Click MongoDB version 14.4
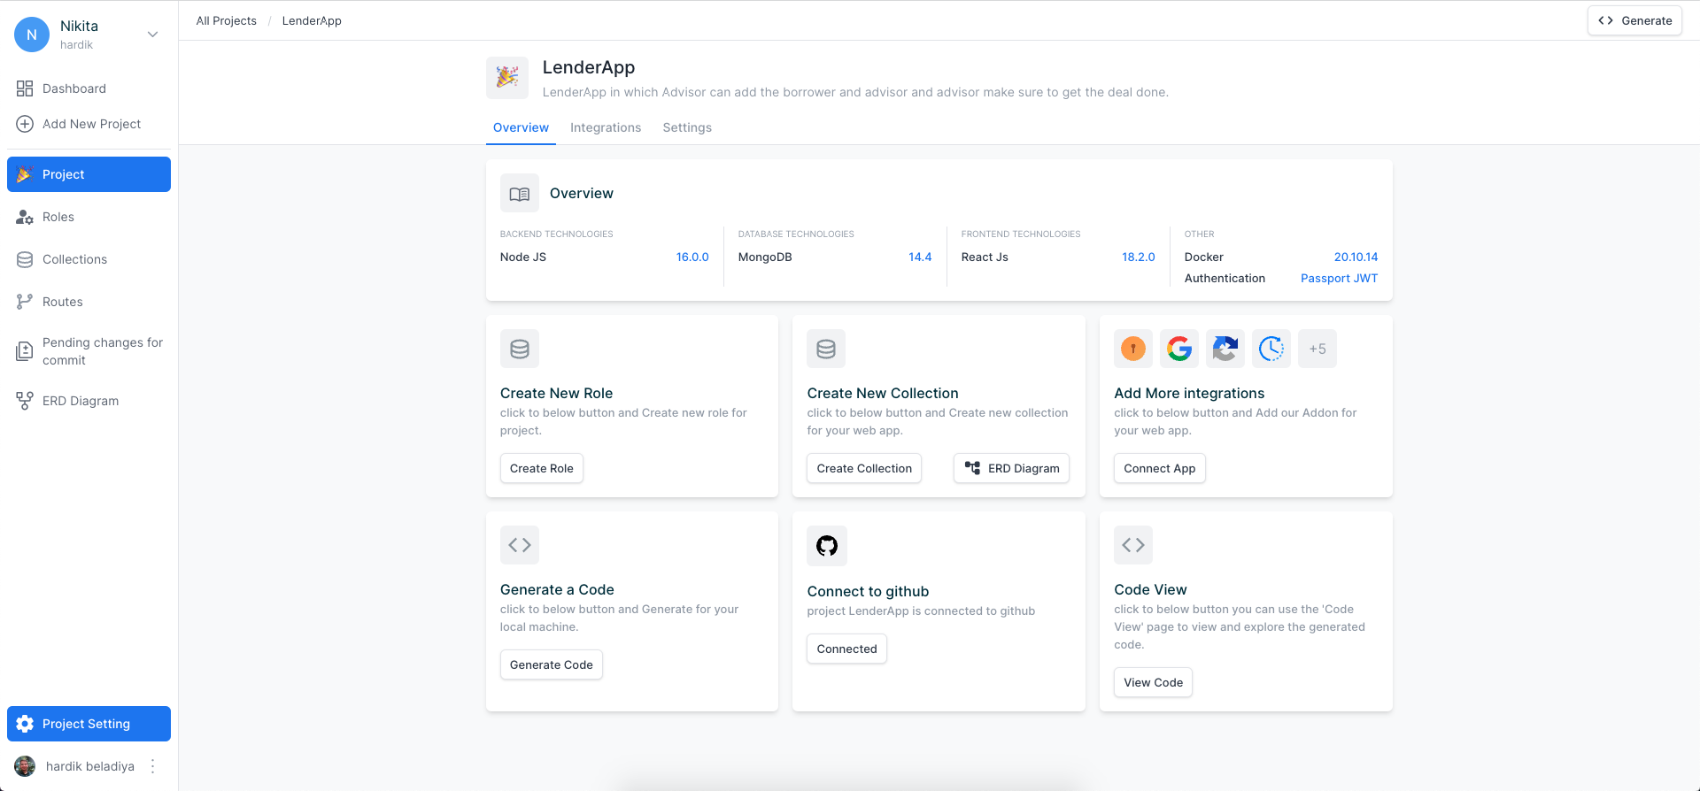 tap(920, 257)
